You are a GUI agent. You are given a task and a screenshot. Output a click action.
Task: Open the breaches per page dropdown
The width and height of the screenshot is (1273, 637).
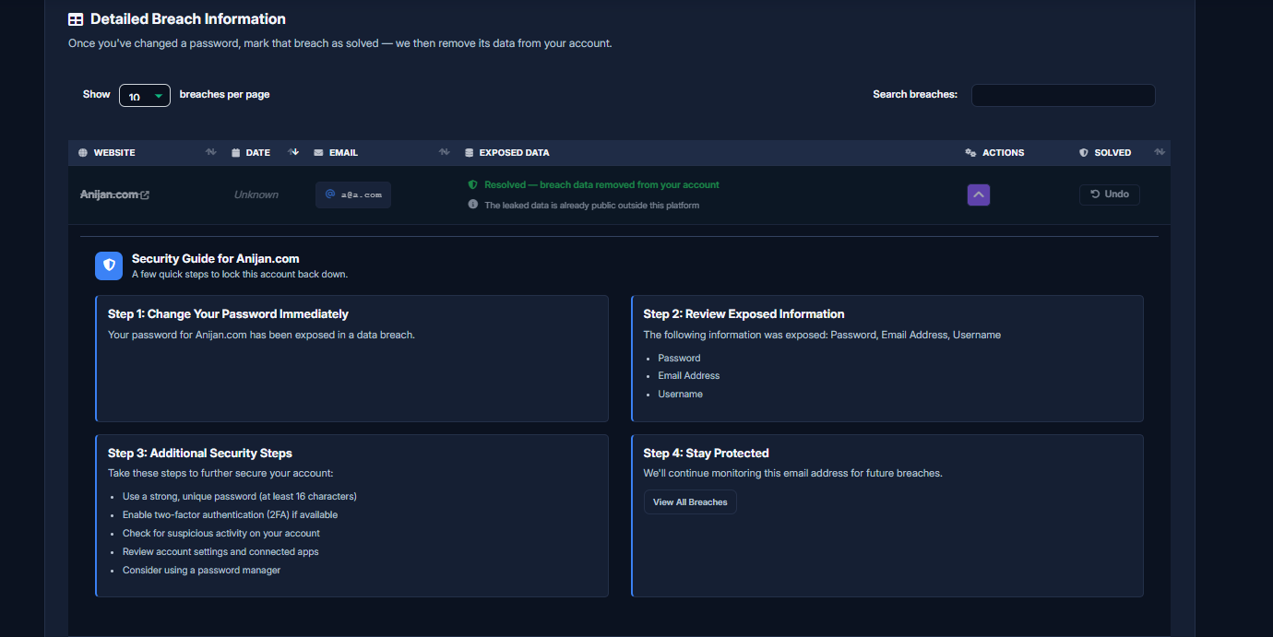coord(145,95)
